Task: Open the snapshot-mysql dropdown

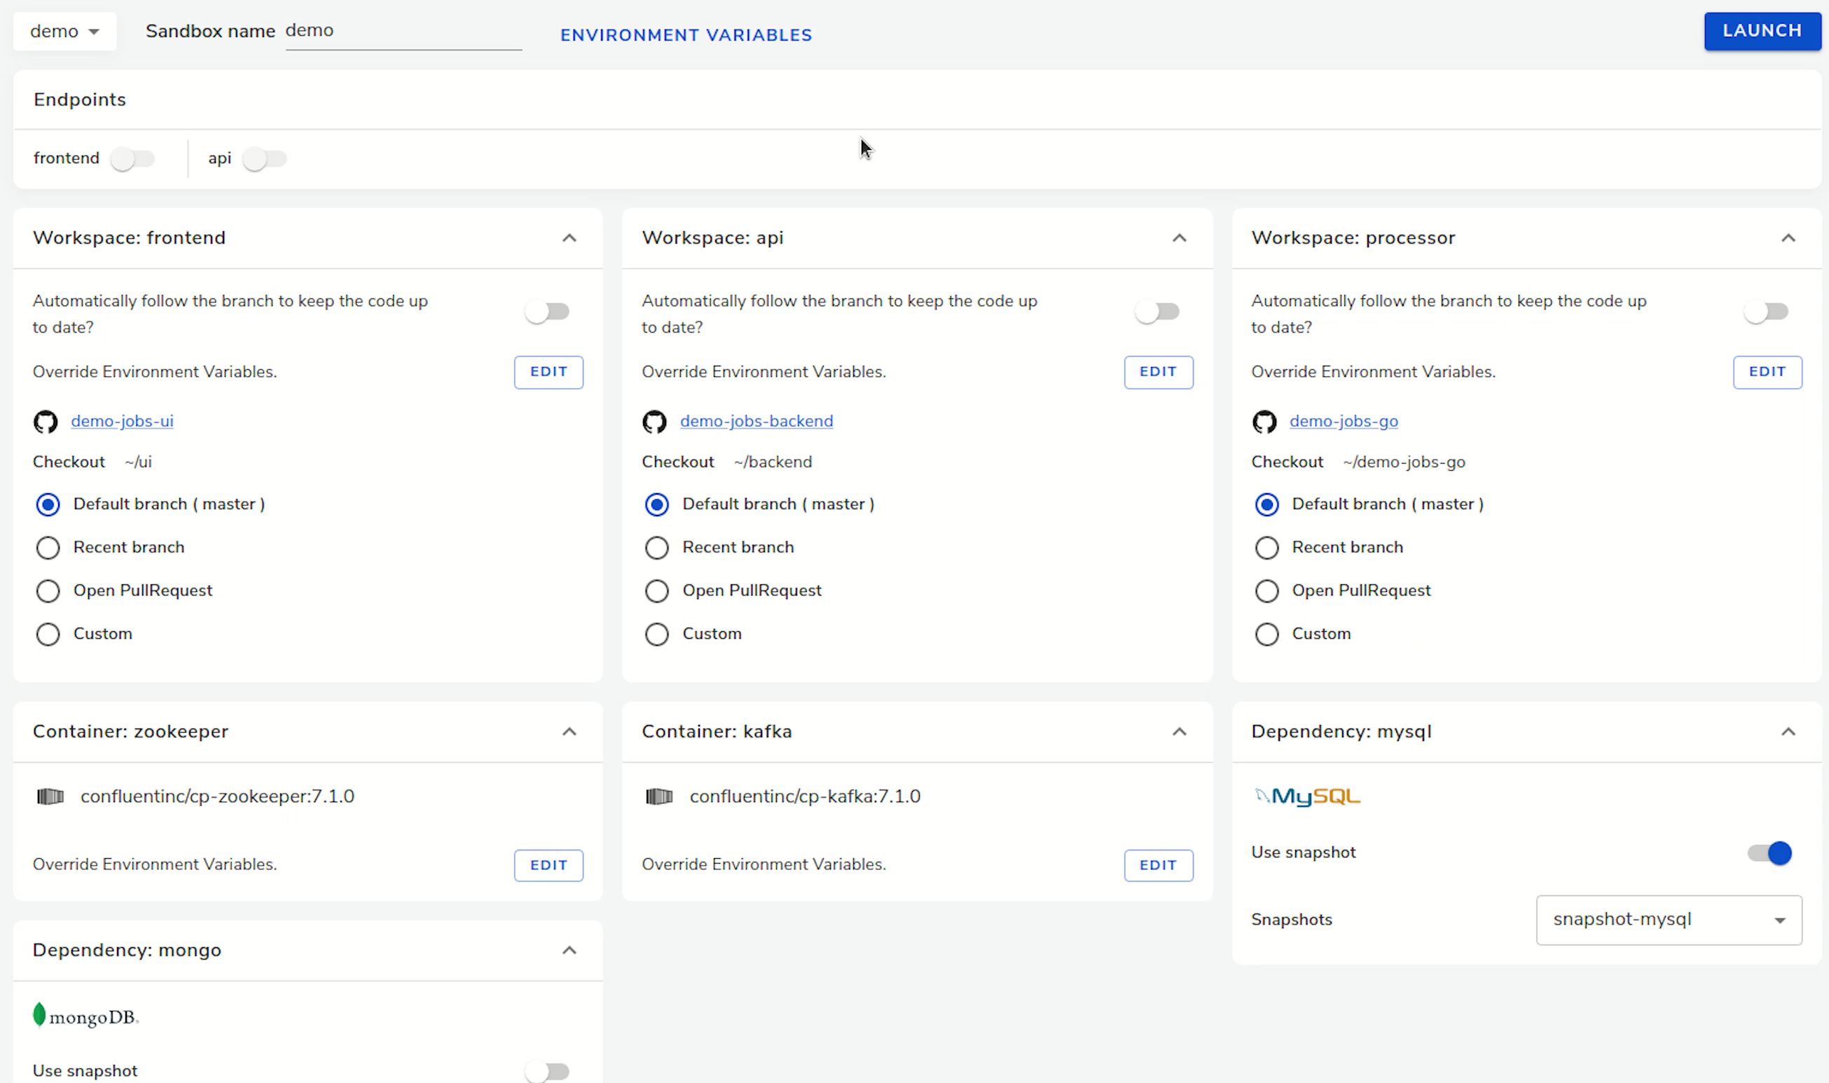Action: pyautogui.click(x=1668, y=920)
